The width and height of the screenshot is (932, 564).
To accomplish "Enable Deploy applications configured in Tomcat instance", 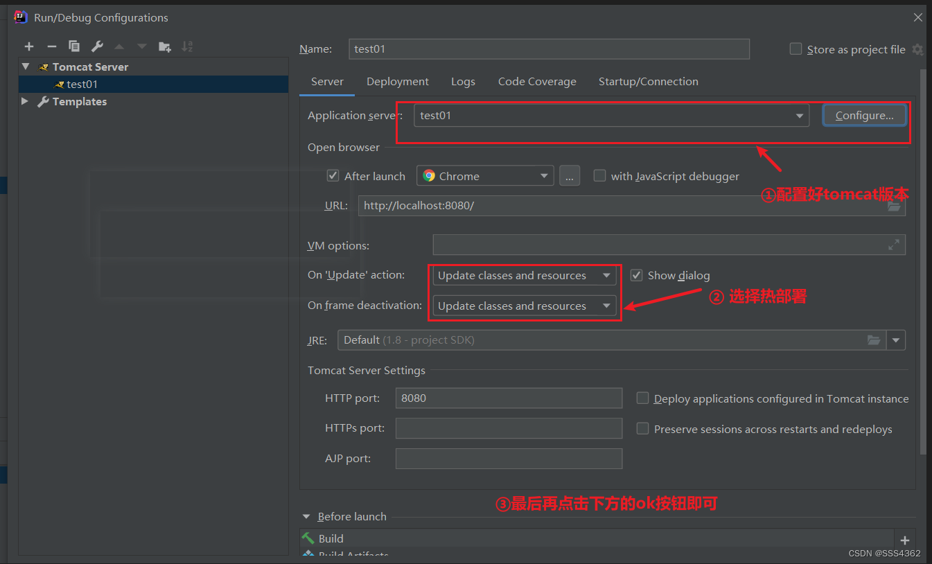I will (x=642, y=398).
